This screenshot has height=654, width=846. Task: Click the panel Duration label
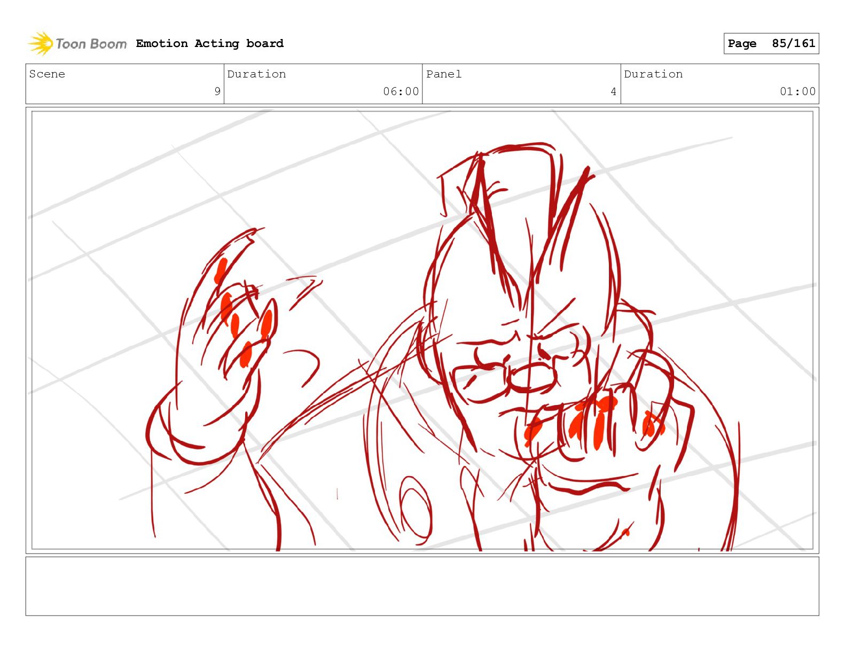(x=653, y=74)
